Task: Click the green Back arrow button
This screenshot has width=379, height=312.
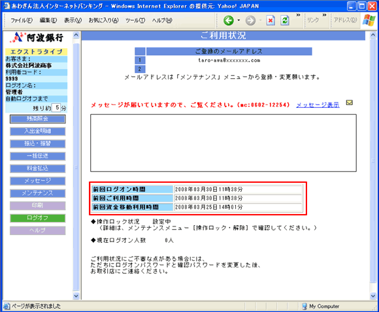Action: click(x=229, y=20)
